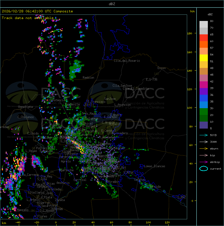
Task: Click the 'Capdevila' place label
Action: (72, 104)
